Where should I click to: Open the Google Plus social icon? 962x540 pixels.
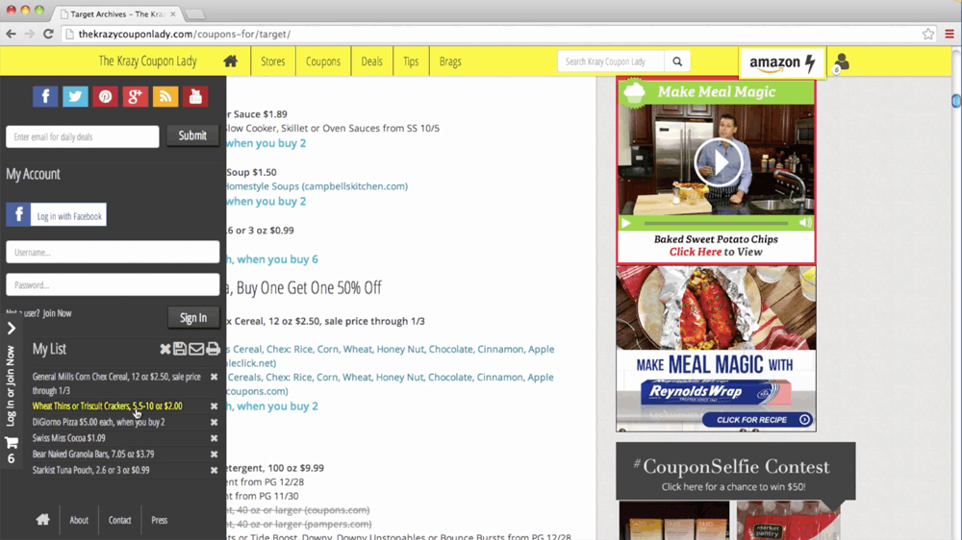coord(135,96)
